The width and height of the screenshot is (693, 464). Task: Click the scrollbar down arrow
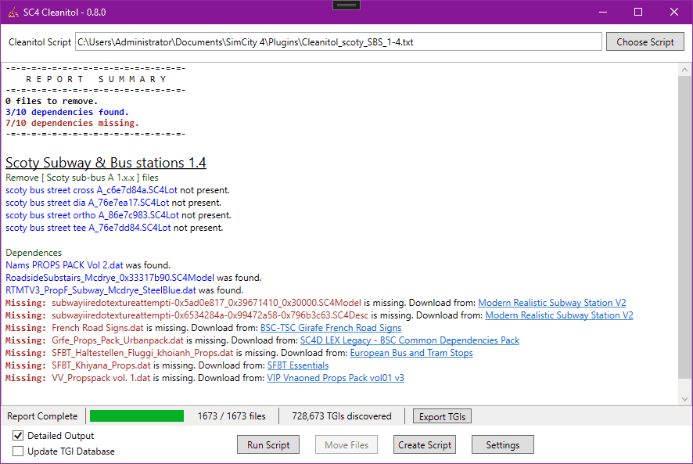point(684,399)
